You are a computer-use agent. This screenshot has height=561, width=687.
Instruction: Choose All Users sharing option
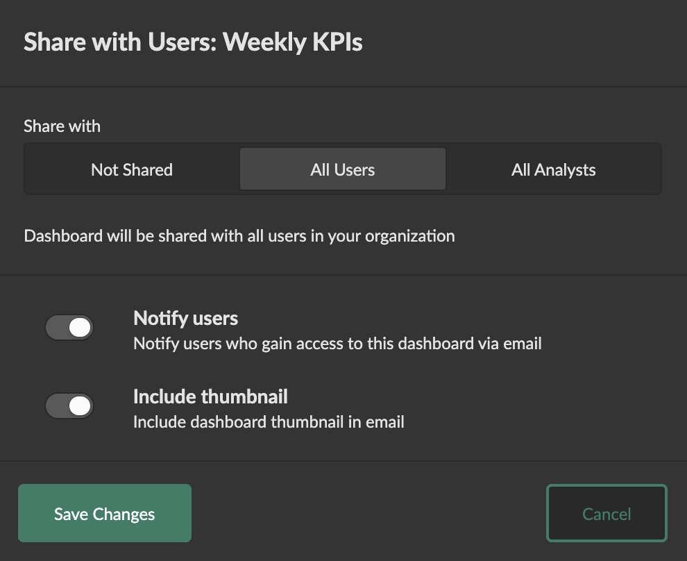coord(343,169)
